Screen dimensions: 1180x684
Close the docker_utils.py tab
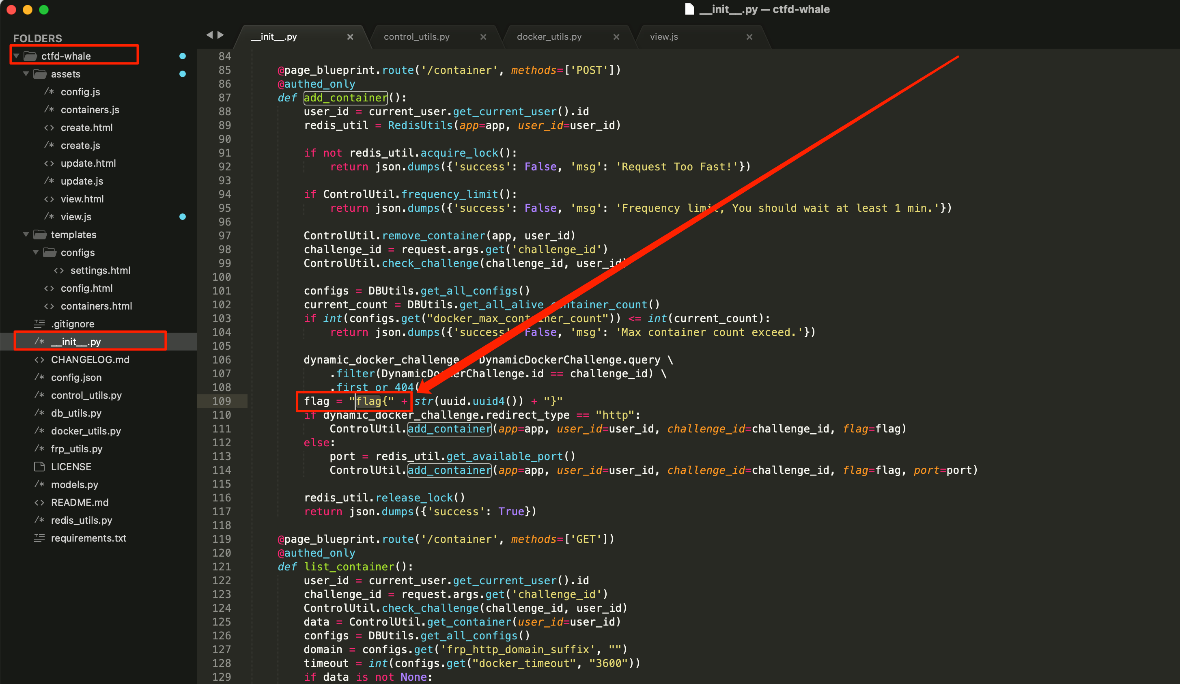coord(616,37)
